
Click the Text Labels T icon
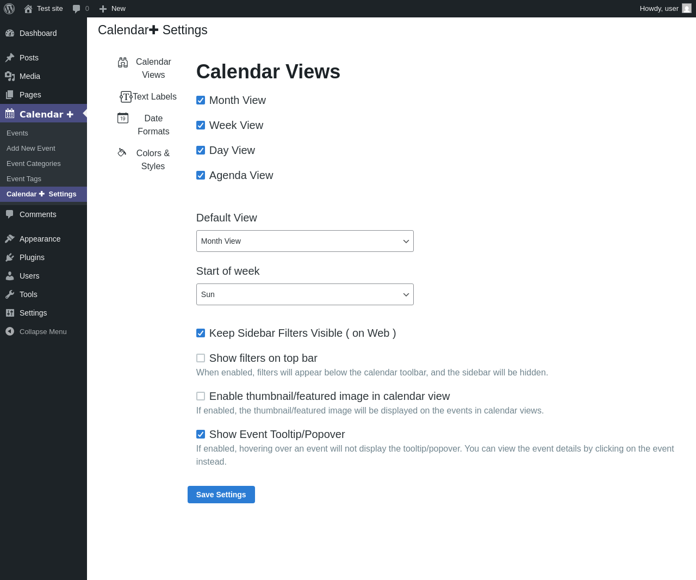(x=126, y=97)
